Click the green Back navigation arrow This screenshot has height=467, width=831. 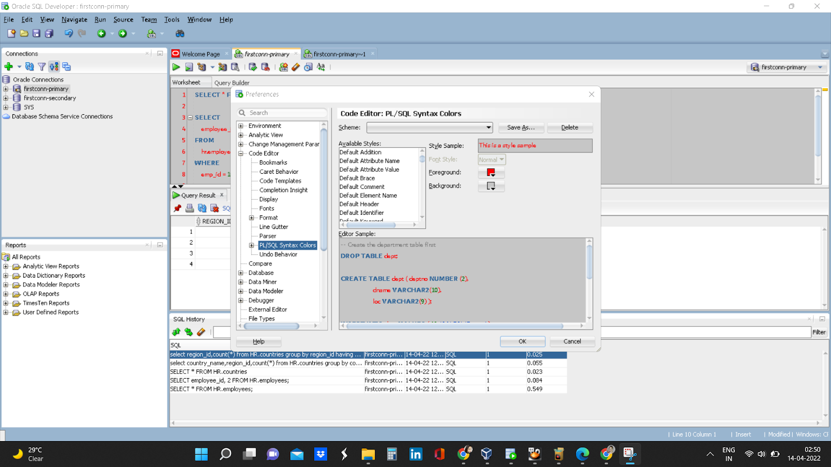[101, 34]
